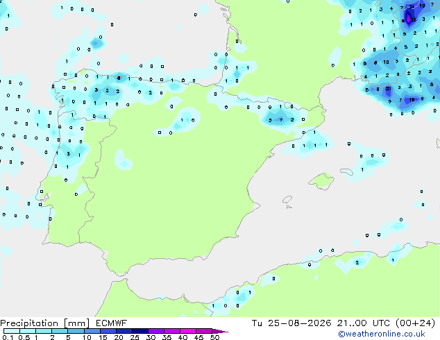Click the "23" precipitation value on the map
The width and height of the screenshot is (440, 340).
click(414, 19)
